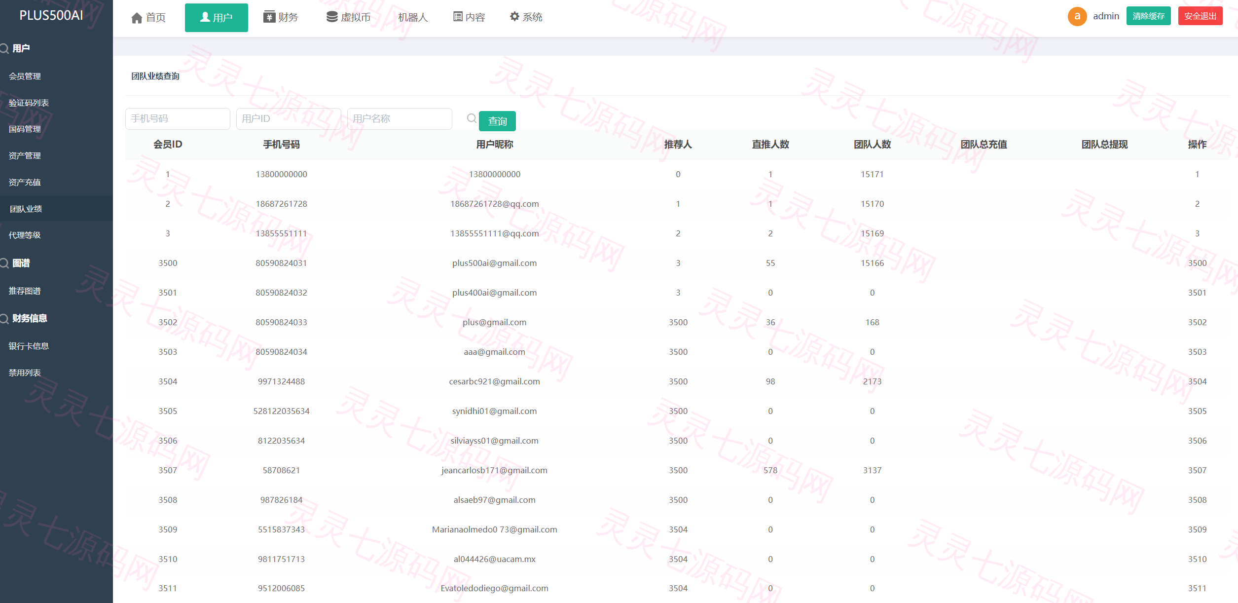Click the document icon beside 内容
The width and height of the screenshot is (1238, 603).
[458, 17]
